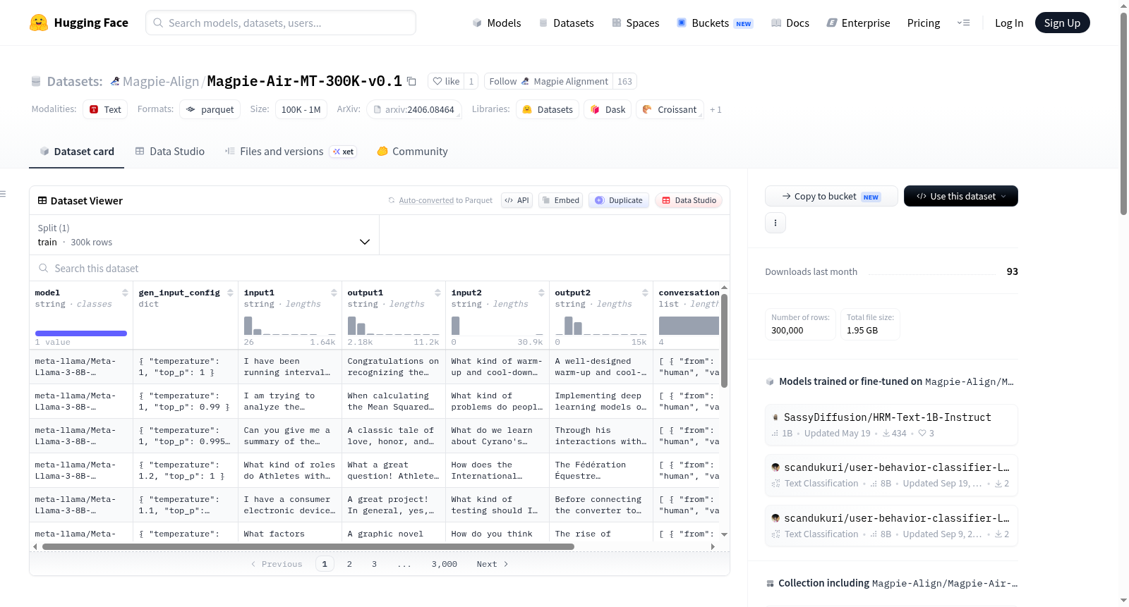Sort the input1 column

334,293
